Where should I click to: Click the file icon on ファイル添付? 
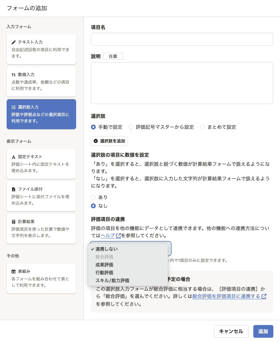click(x=14, y=189)
